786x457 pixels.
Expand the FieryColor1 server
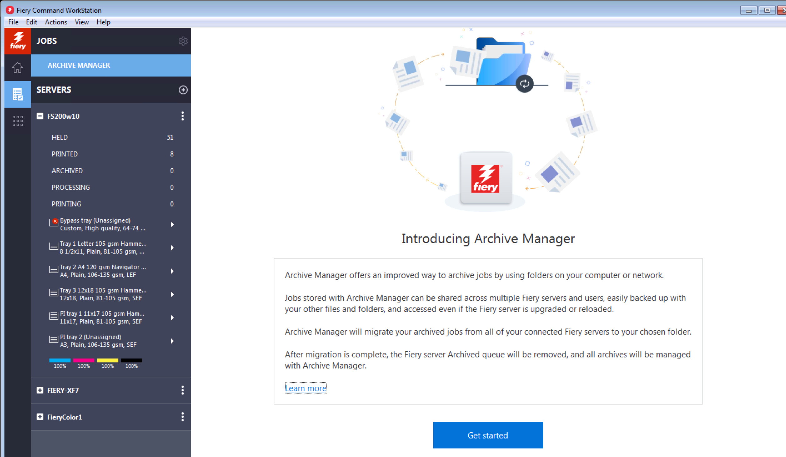click(x=40, y=417)
